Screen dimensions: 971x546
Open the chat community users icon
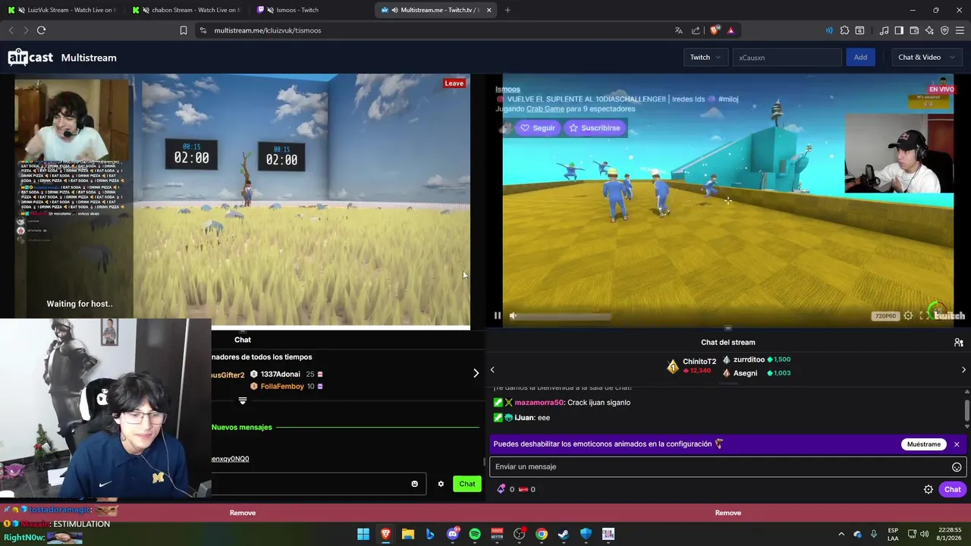959,343
